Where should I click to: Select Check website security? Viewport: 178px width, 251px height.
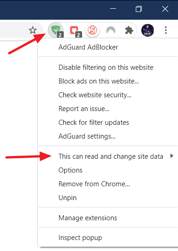click(95, 95)
